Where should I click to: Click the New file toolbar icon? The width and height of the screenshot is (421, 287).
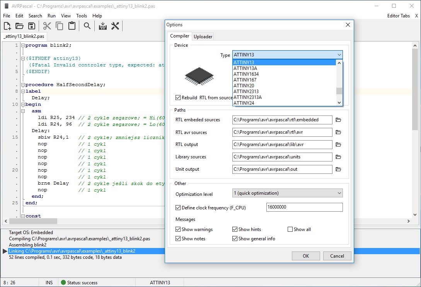tap(7, 26)
